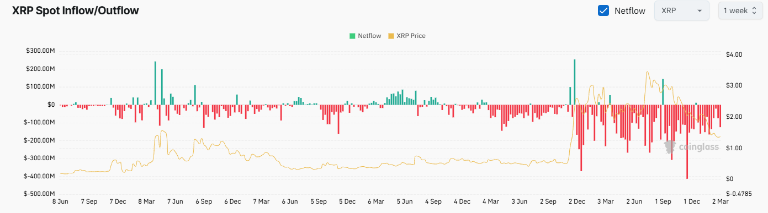
Task: Click the $2.00 price axis label
Action: pos(734,117)
